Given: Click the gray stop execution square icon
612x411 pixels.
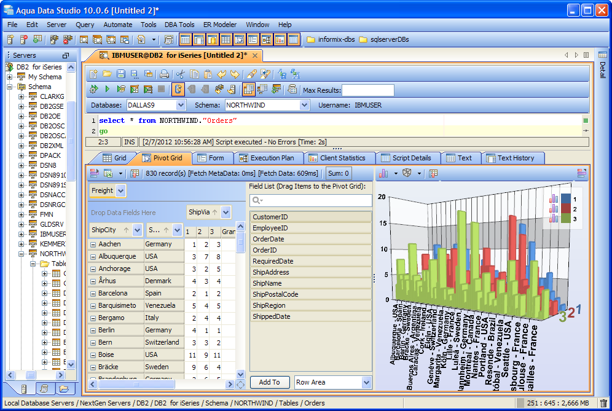Looking at the screenshot, I should 161,89.
